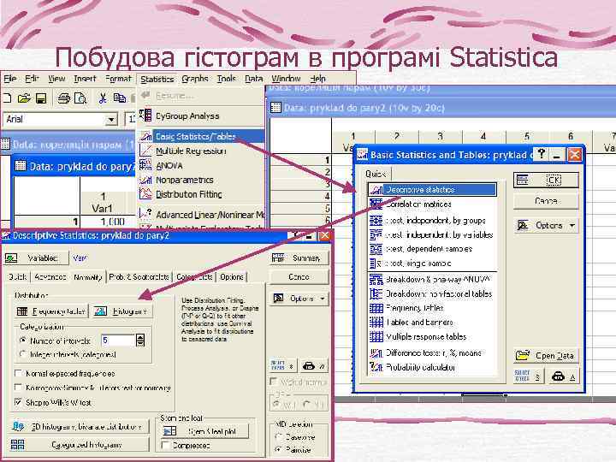This screenshot has height=462, width=616.
Task: Click Difference tests icon
Action: point(376,352)
